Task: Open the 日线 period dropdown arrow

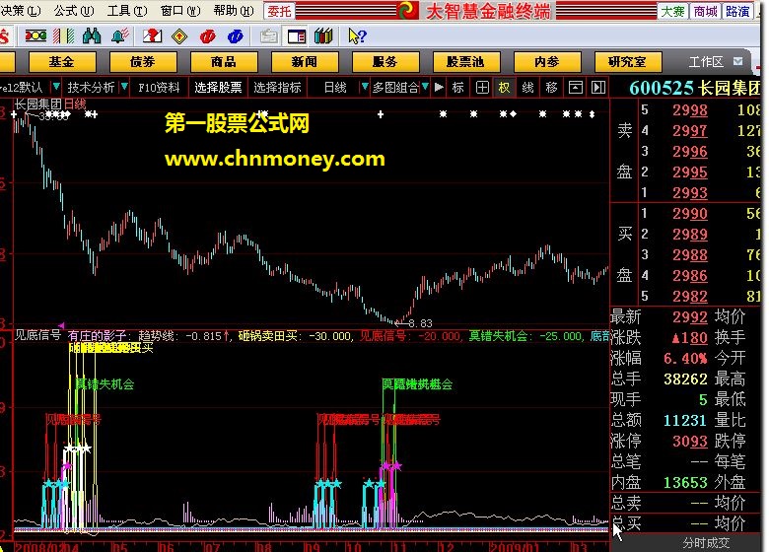Action: [365, 88]
